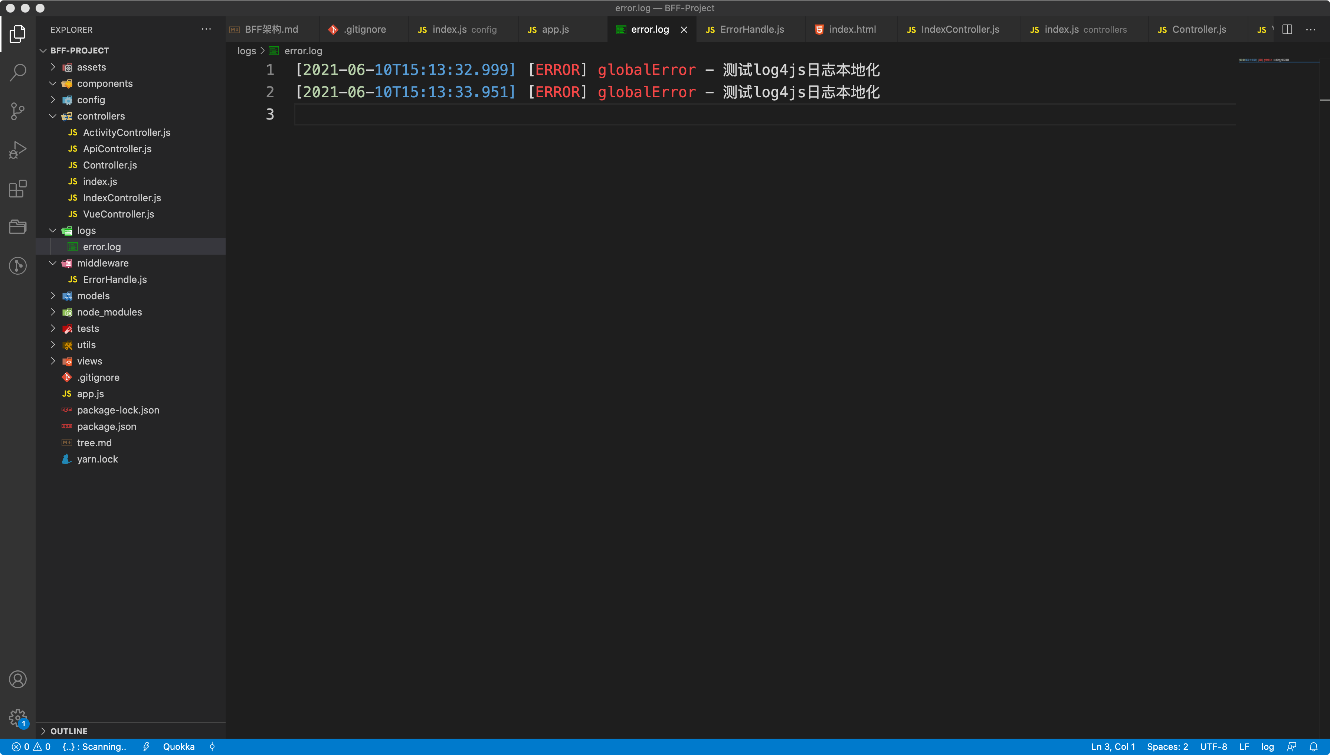Change language mode via log

tap(1267, 747)
